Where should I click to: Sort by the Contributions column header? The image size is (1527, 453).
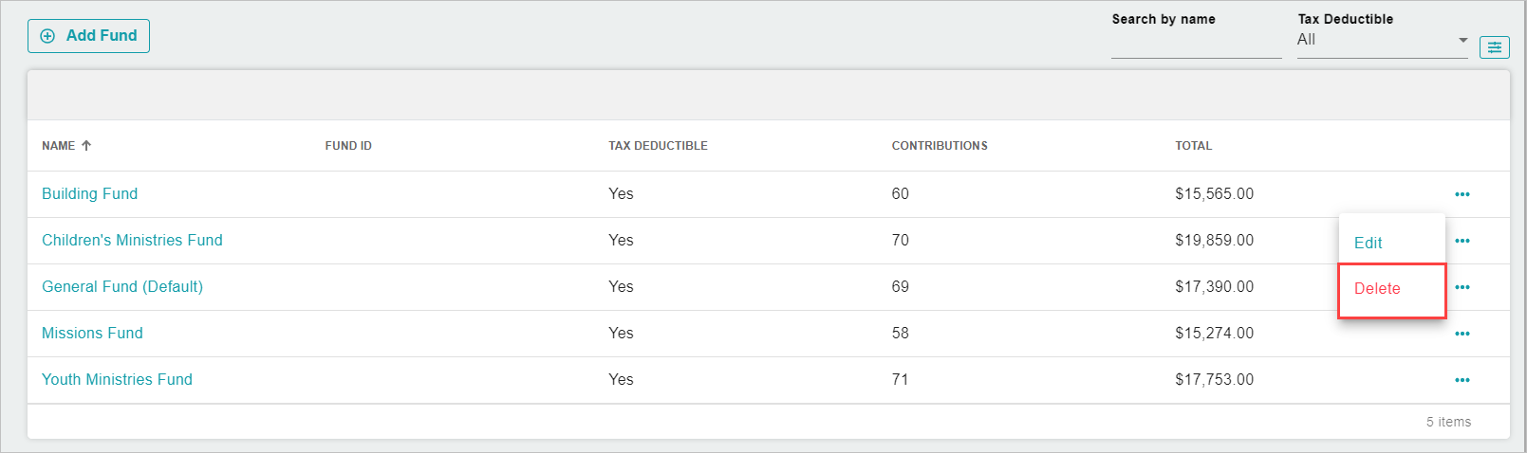(x=940, y=146)
